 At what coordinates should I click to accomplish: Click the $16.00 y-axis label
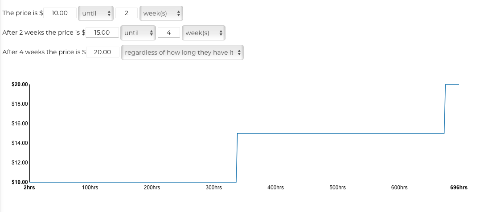point(20,124)
